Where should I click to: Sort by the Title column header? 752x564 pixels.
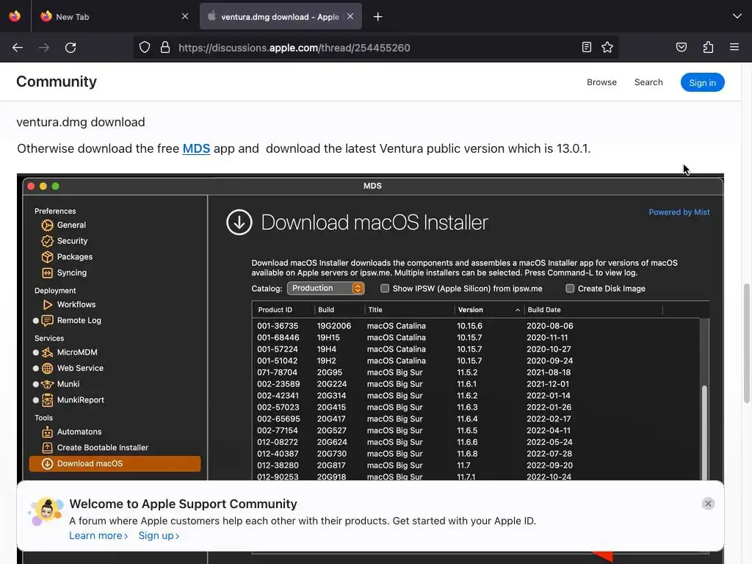[x=410, y=310]
